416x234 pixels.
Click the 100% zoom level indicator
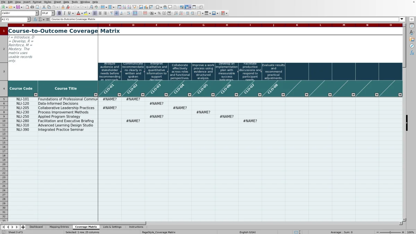tap(410, 232)
